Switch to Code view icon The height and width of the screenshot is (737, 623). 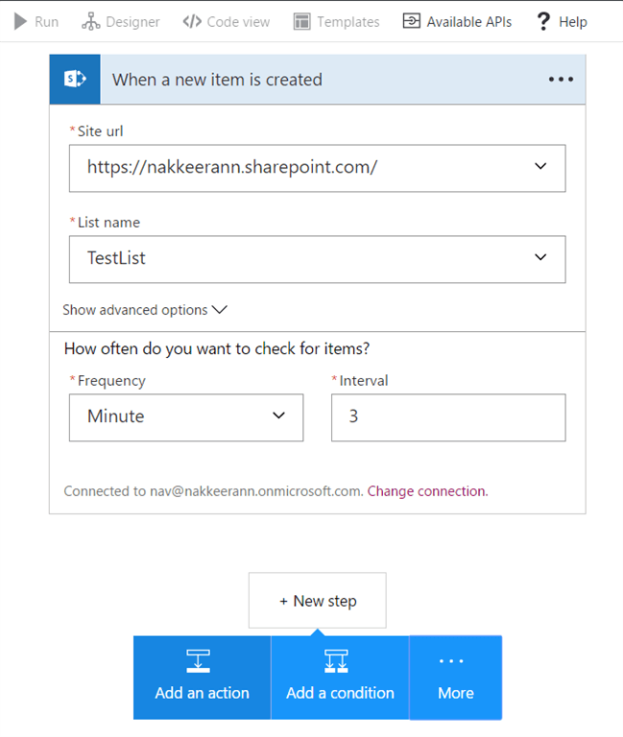[x=192, y=21]
